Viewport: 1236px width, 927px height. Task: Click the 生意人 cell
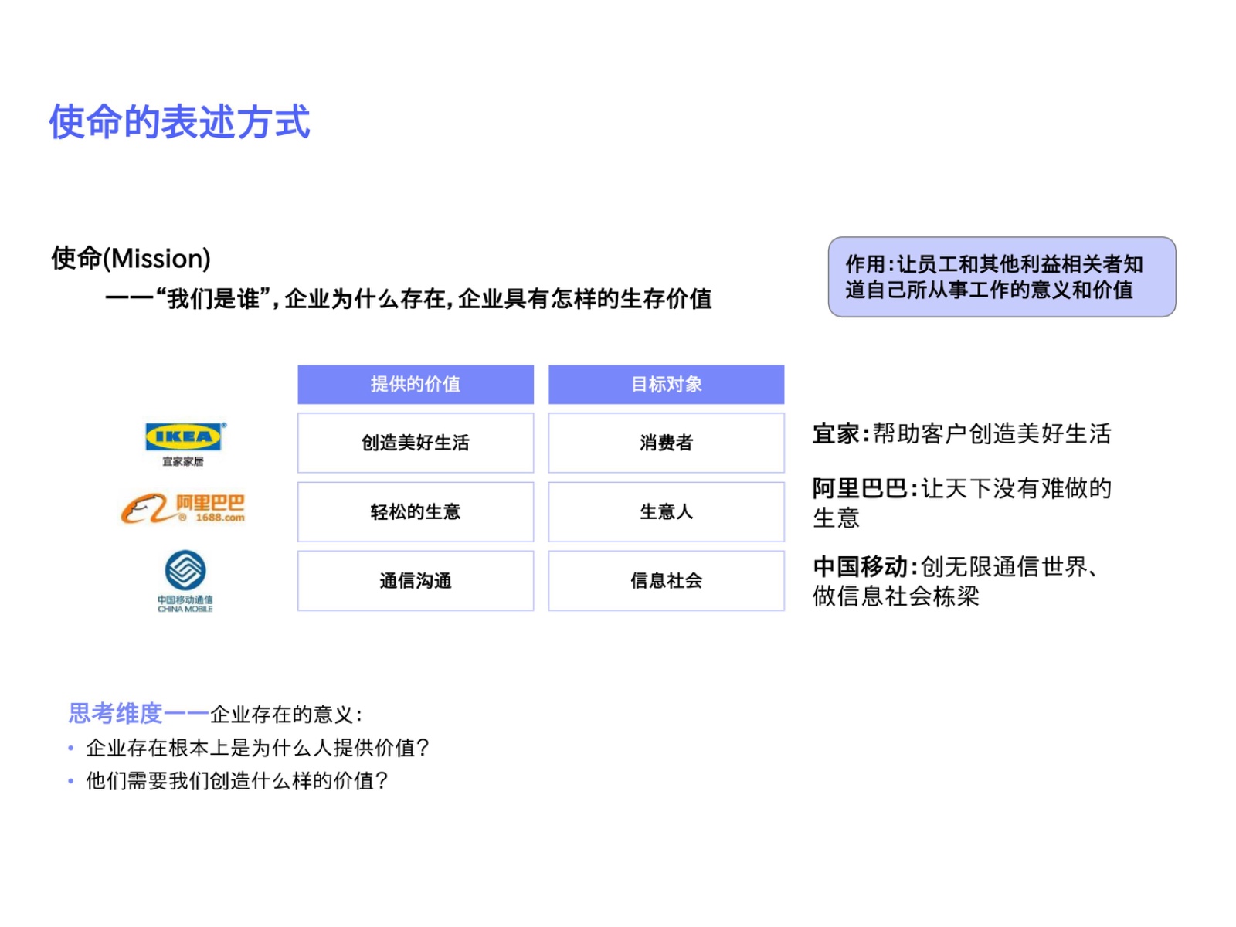coord(666,511)
